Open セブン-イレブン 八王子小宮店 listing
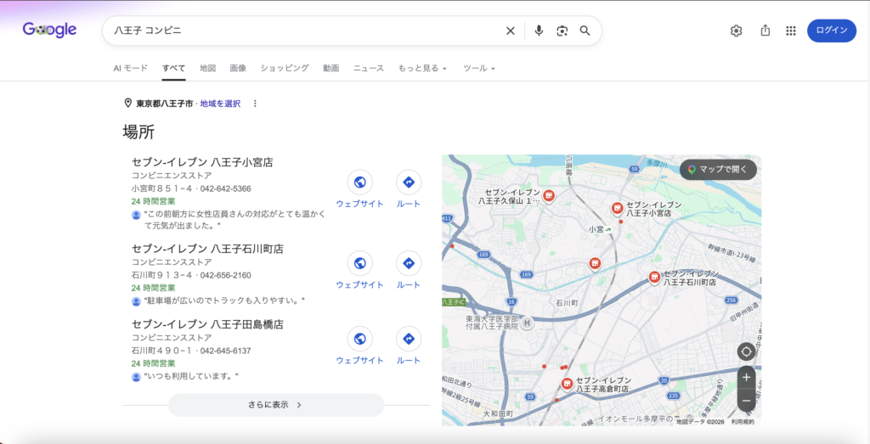 pos(202,162)
